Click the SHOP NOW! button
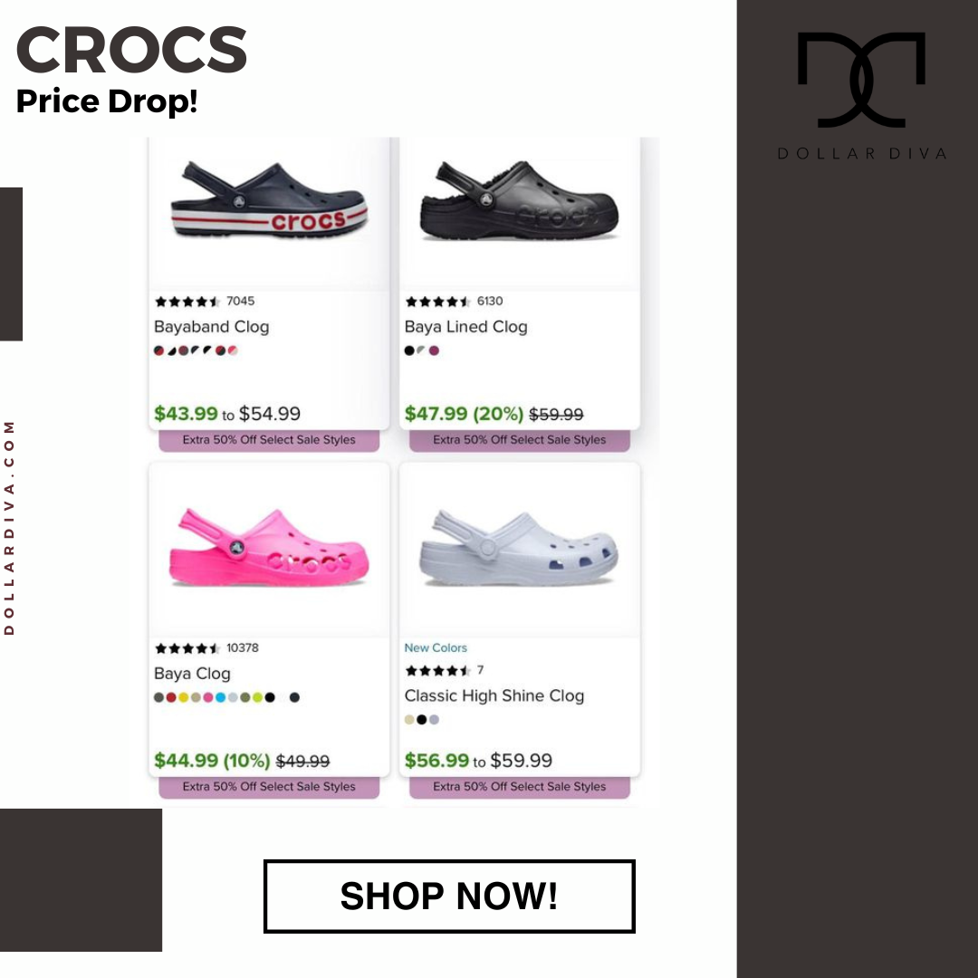Screen dimensions: 978x978 (x=449, y=896)
